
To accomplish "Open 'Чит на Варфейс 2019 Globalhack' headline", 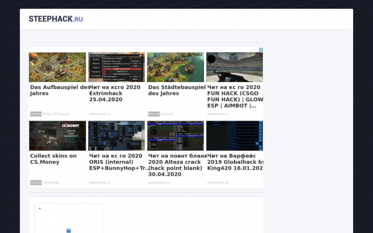I will click(x=235, y=162).
